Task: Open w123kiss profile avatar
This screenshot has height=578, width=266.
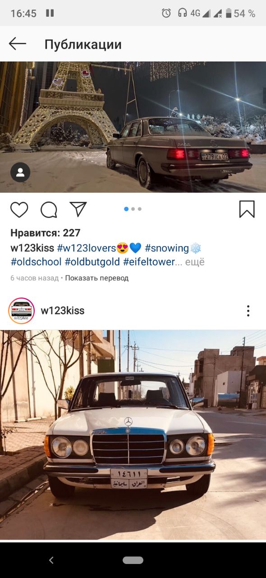Action: tap(21, 311)
